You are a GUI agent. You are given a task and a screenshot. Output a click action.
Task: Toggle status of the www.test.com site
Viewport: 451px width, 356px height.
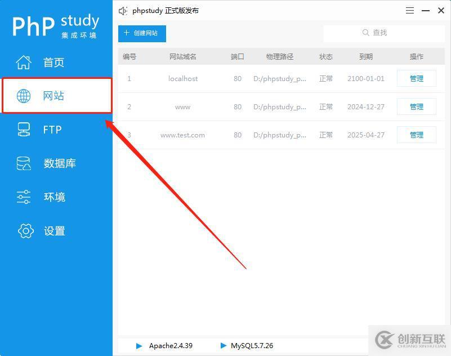coord(325,135)
